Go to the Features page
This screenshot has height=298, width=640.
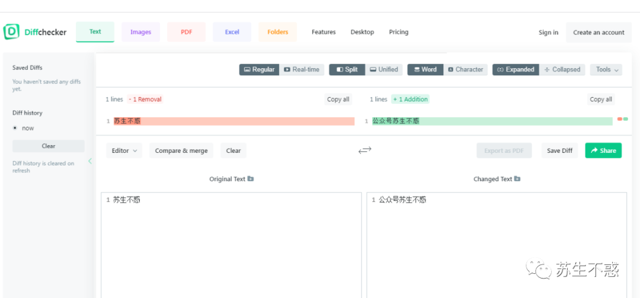pyautogui.click(x=324, y=32)
